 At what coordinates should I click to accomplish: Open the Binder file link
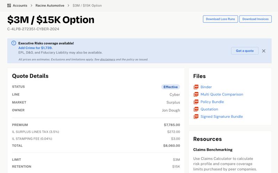tap(206, 87)
